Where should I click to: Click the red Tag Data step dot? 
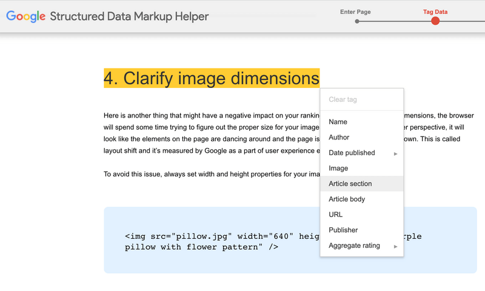(435, 21)
